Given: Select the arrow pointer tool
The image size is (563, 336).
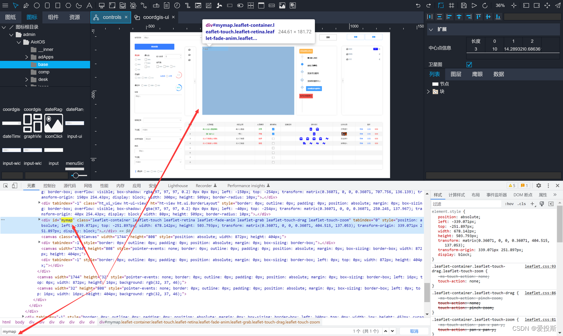Looking at the screenshot, I should (x=16, y=6).
